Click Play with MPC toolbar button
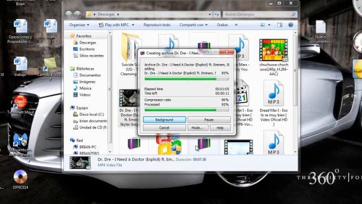Viewport: 362px width, 204px height. pos(114,25)
